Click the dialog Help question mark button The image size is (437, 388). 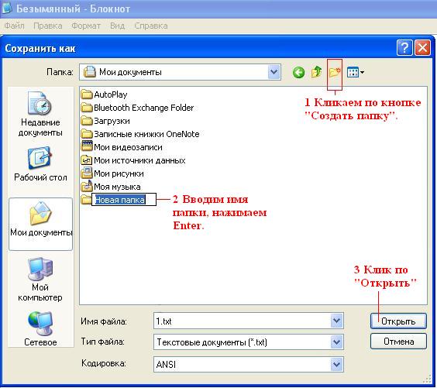coord(404,48)
